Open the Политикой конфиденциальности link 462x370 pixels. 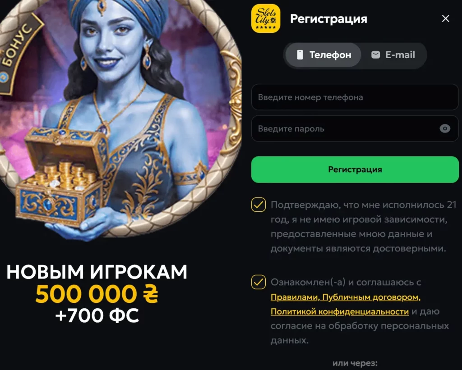coord(340,311)
